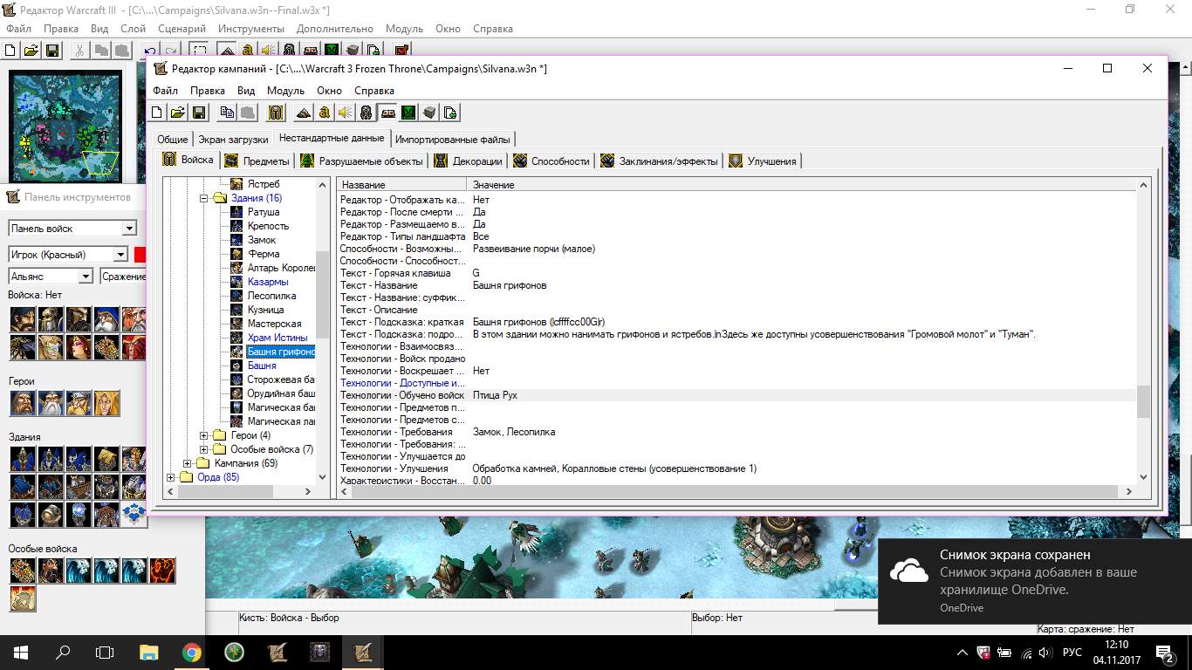Click the Значение column header
Screen dimensions: 1192x670
[803, 185]
